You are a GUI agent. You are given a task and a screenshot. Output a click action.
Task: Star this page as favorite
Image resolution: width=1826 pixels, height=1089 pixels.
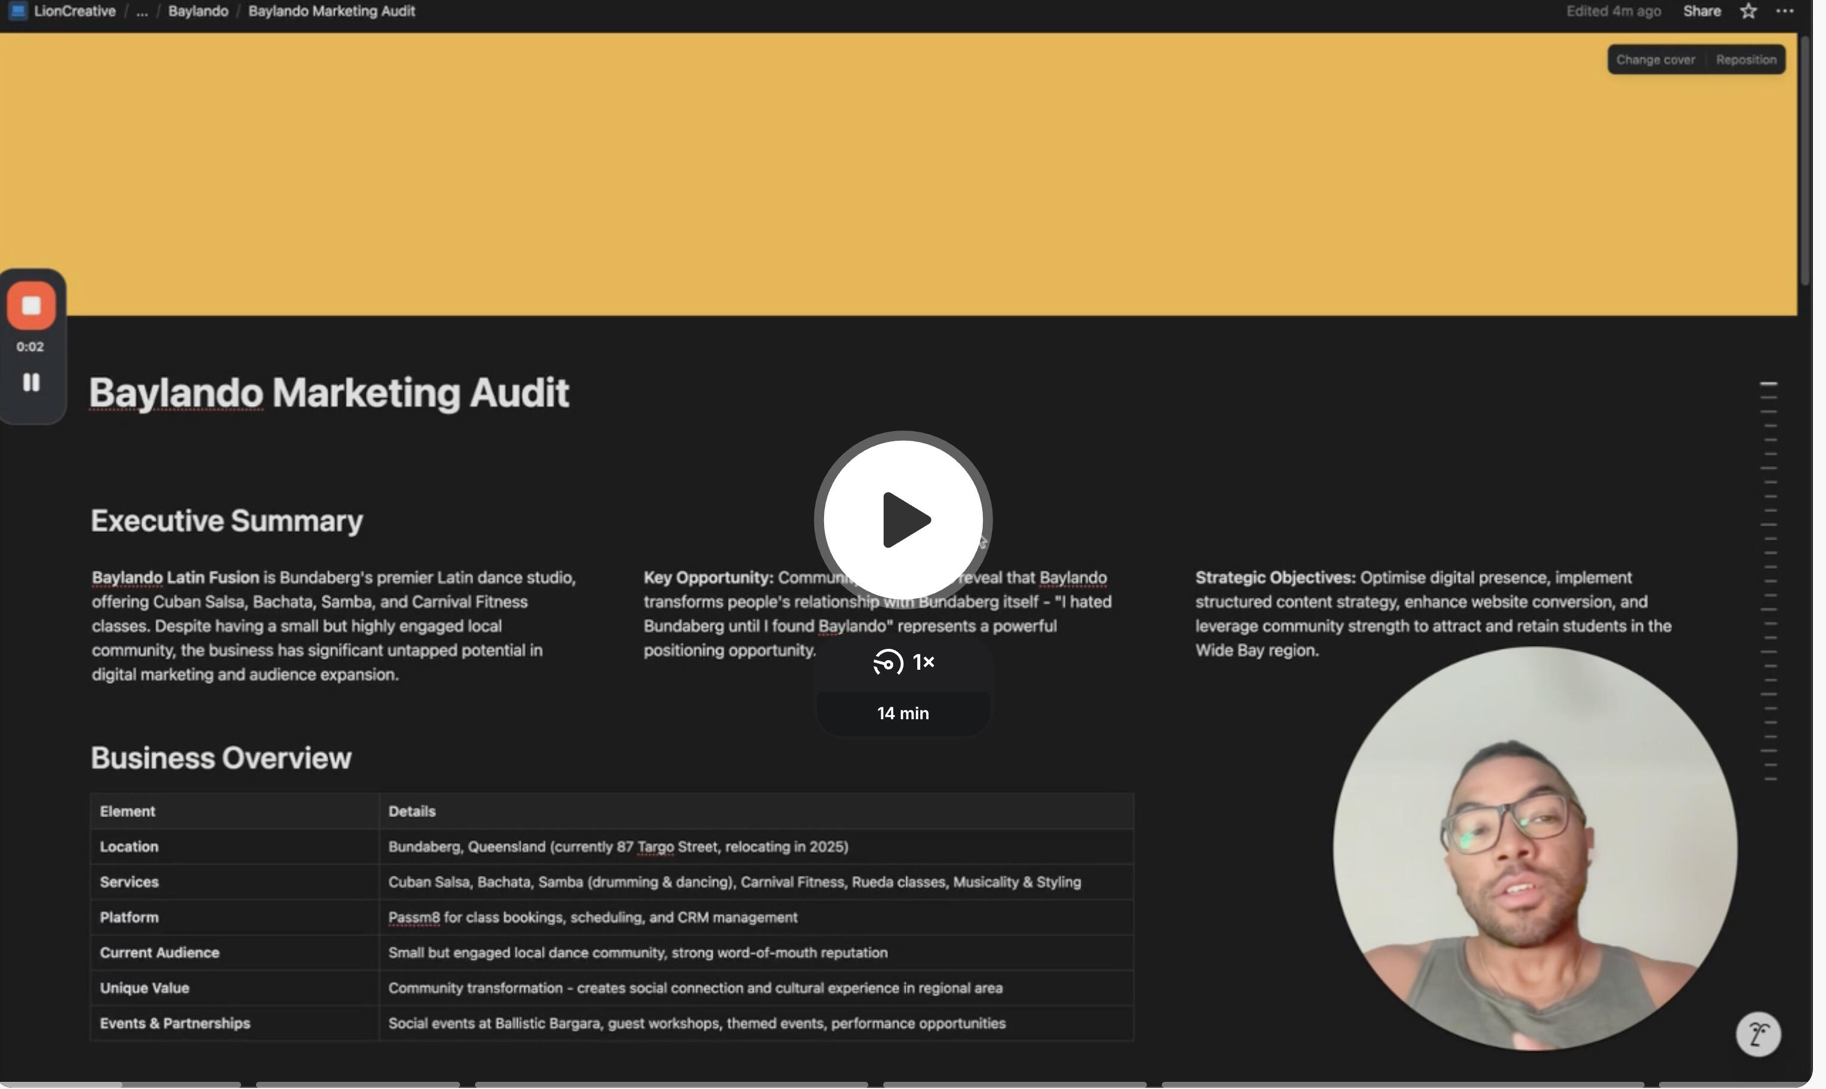pos(1748,11)
